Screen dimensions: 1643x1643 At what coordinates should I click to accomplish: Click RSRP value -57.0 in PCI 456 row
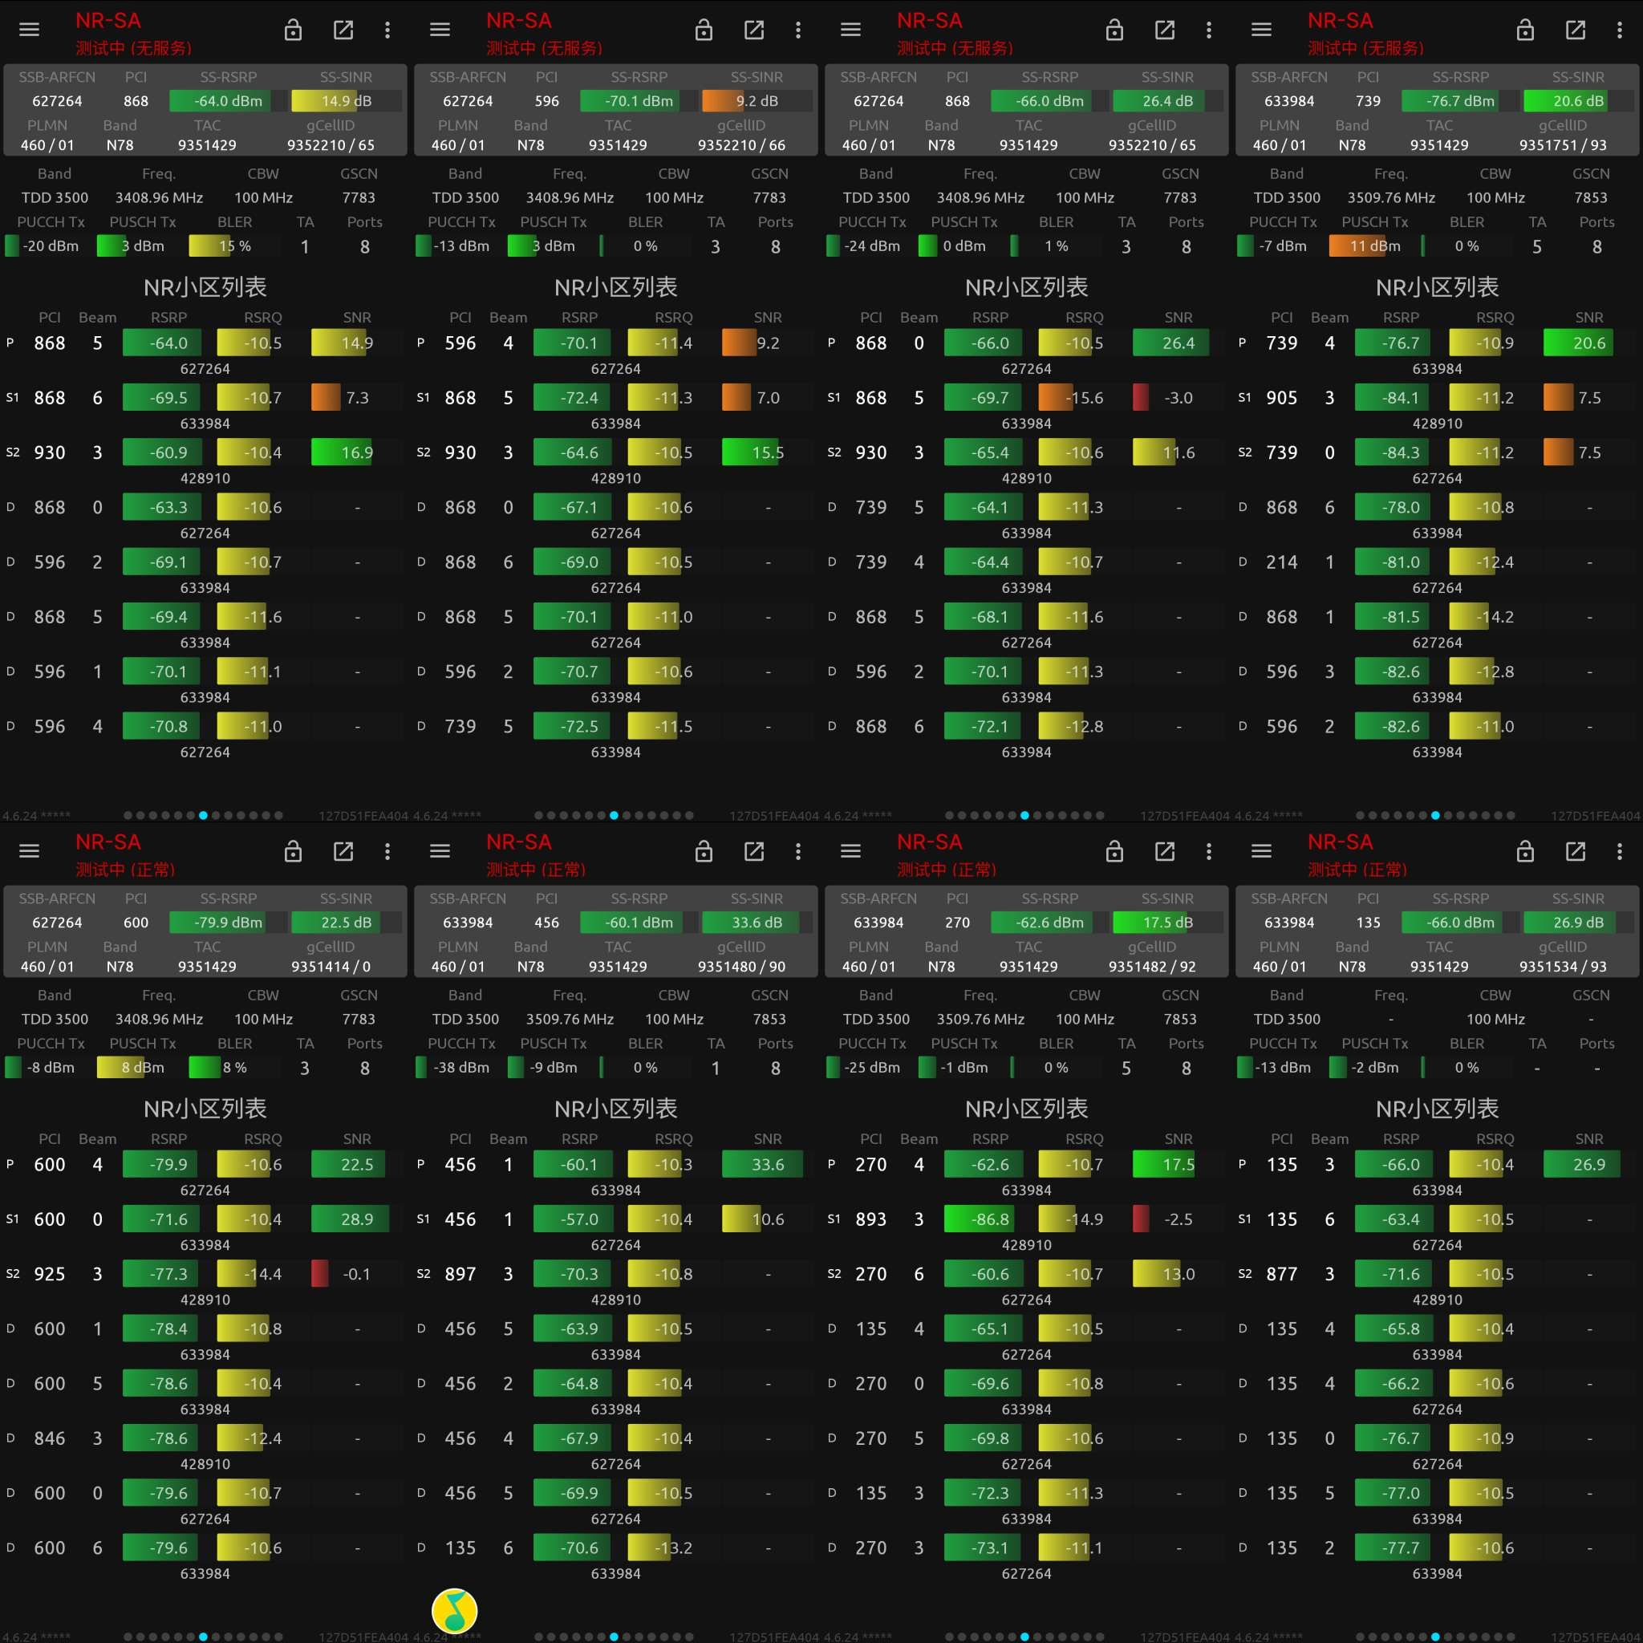579,1219
